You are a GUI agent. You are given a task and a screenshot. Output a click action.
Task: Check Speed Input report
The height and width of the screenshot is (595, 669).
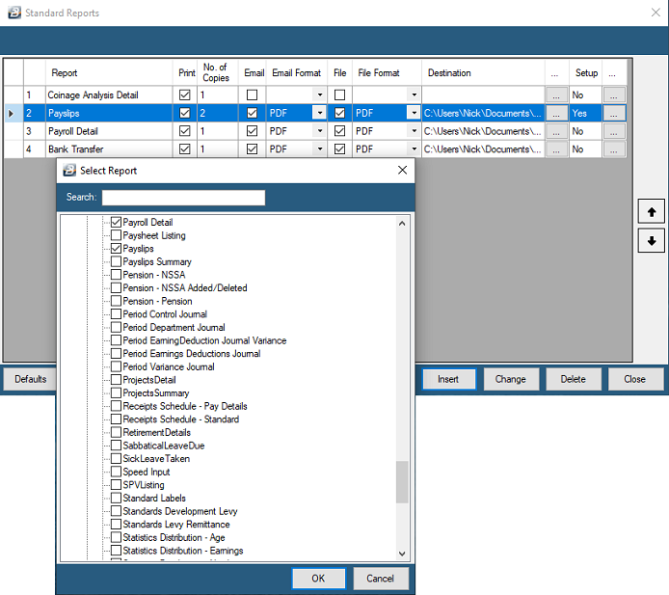(116, 472)
